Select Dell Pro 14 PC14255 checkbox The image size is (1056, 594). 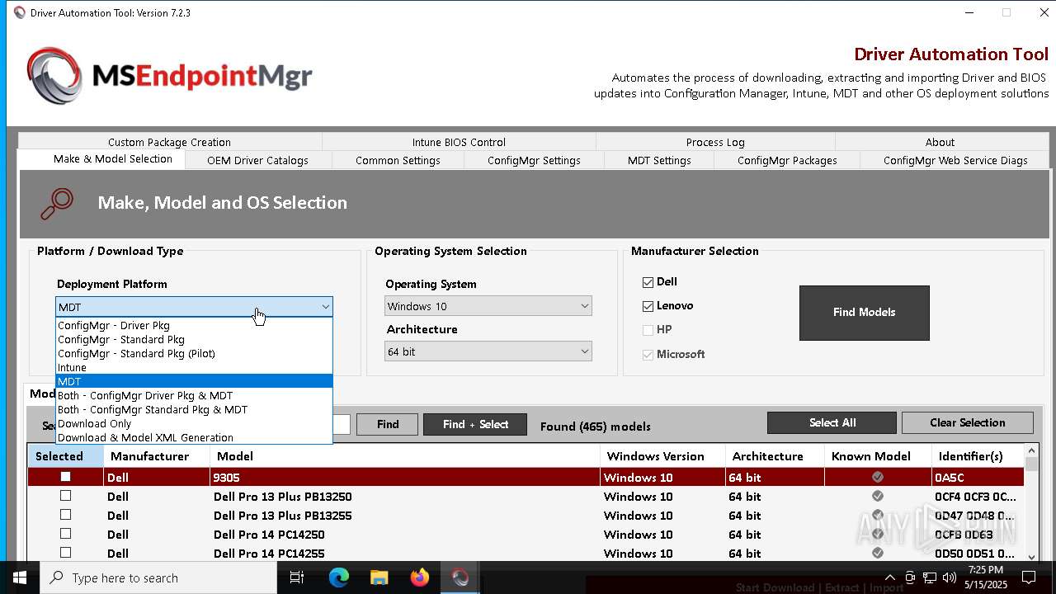[65, 553]
